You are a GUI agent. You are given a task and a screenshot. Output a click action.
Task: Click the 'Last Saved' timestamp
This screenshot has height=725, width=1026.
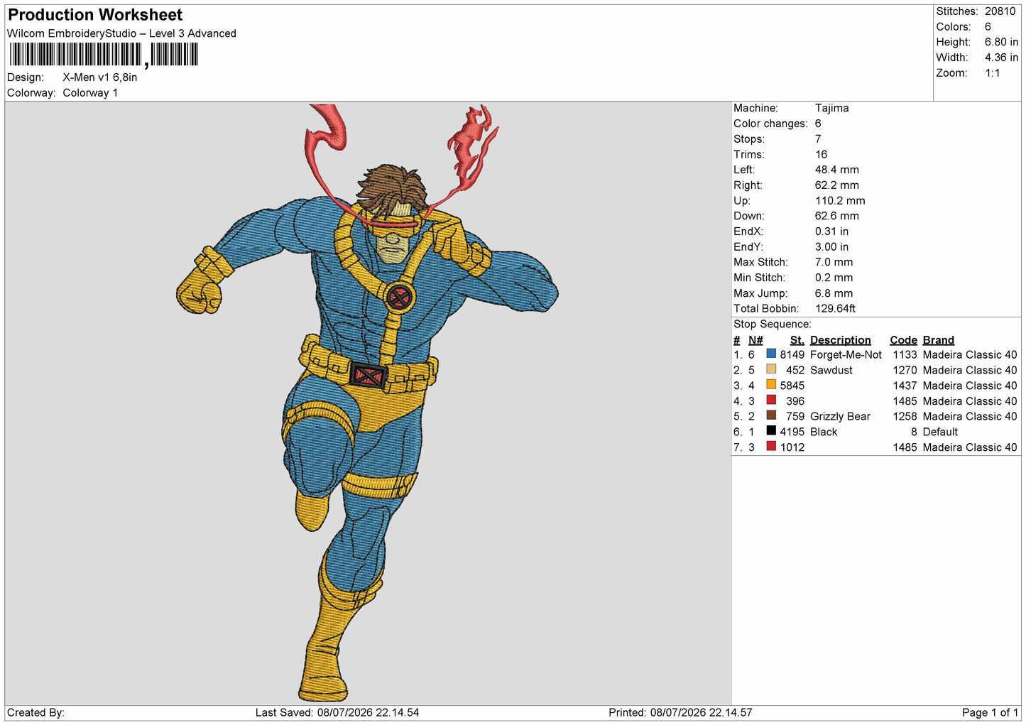click(x=337, y=713)
